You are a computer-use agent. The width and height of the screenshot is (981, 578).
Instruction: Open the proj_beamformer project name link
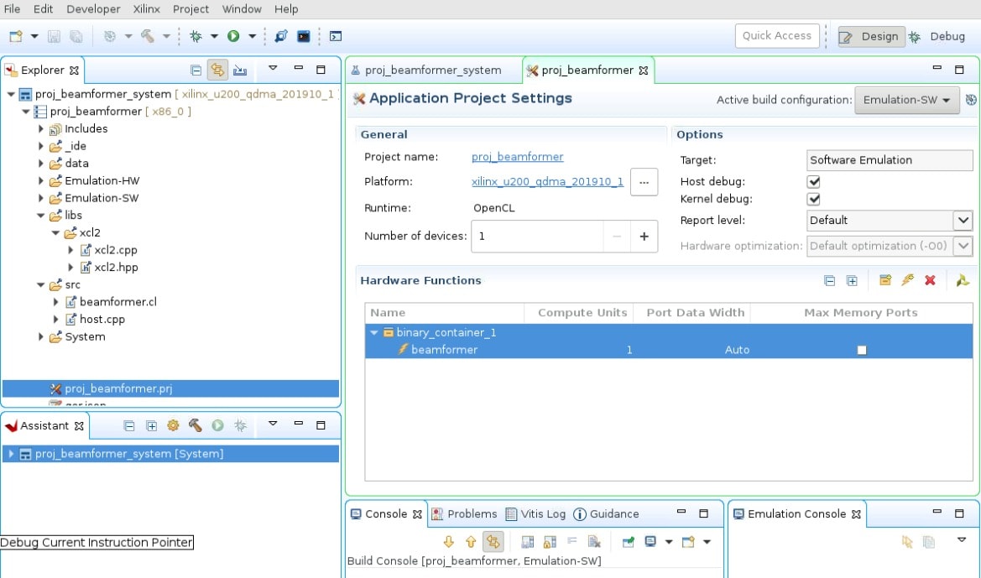(x=518, y=157)
